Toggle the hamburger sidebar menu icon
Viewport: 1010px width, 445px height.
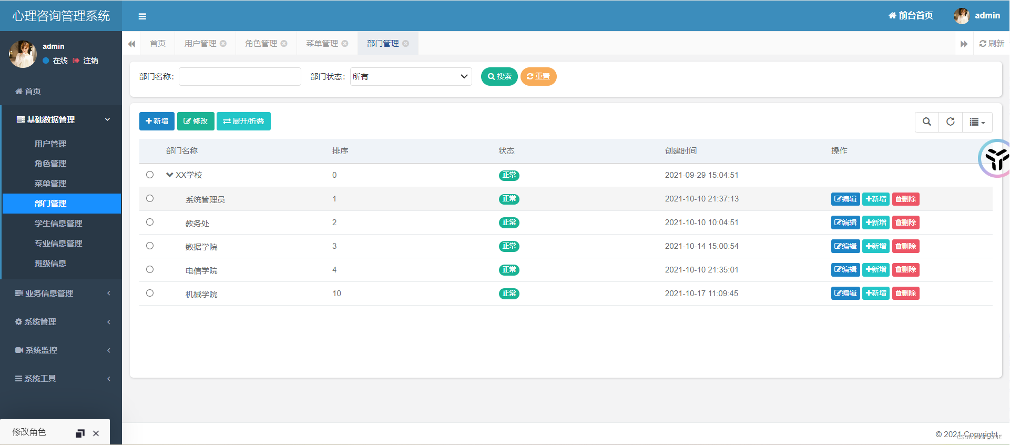[x=142, y=16]
